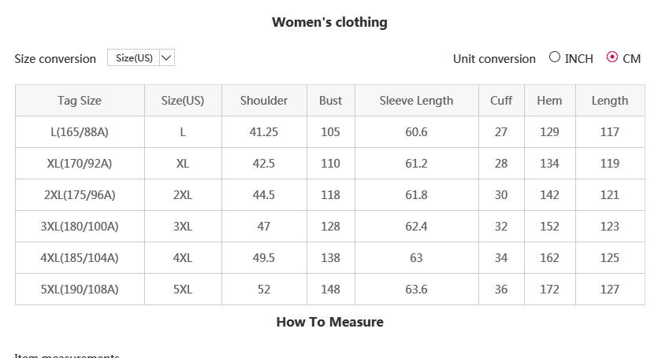This screenshot has height=358, width=658.
Task: Click the Hem column header
Action: click(x=549, y=101)
